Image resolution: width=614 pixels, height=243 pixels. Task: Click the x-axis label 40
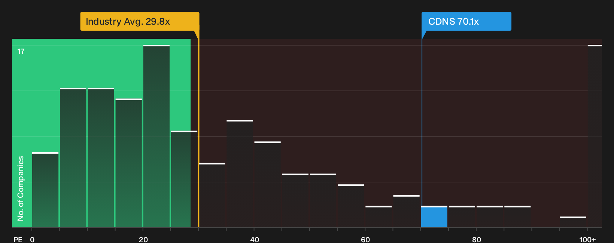click(255, 239)
